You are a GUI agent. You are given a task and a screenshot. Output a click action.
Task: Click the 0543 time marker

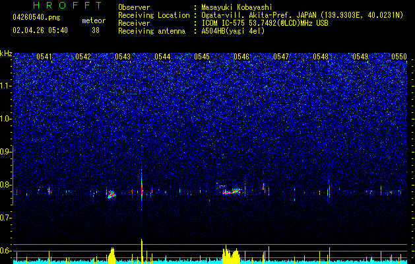coord(123,57)
